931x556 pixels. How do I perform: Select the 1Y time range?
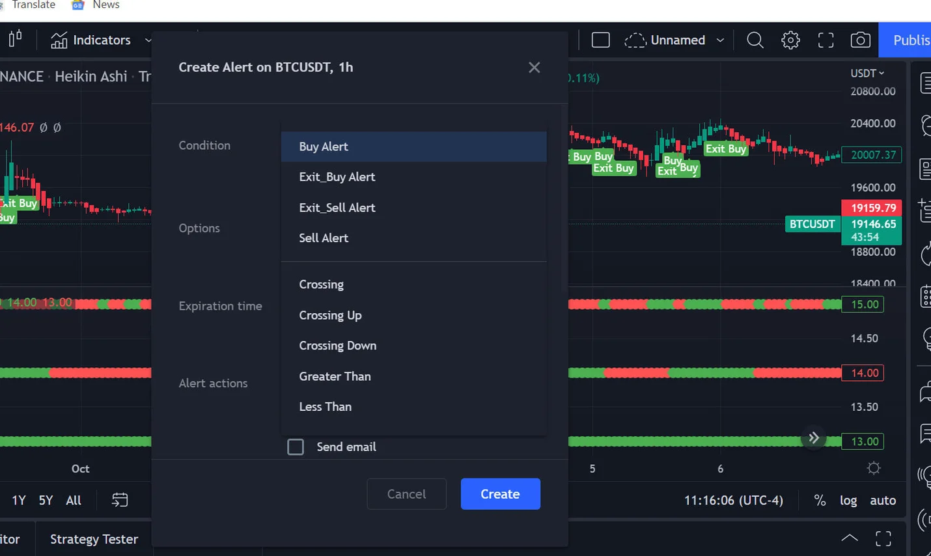click(x=19, y=500)
